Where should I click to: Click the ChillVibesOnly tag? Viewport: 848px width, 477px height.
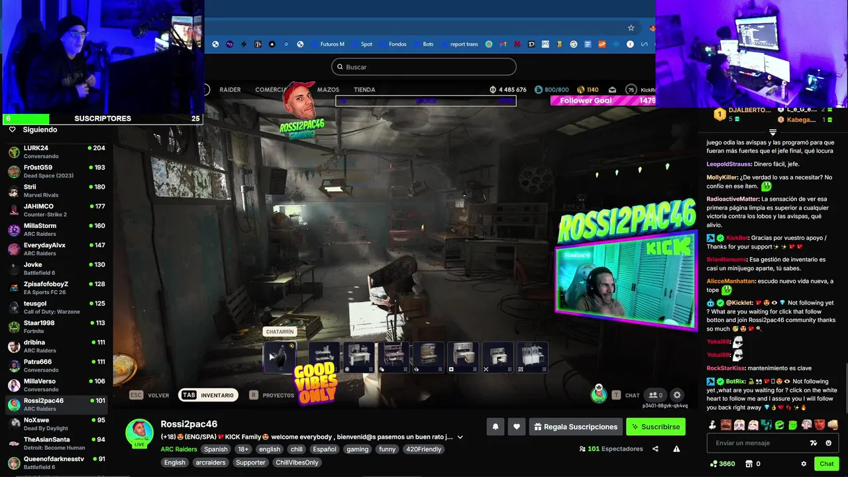click(297, 462)
